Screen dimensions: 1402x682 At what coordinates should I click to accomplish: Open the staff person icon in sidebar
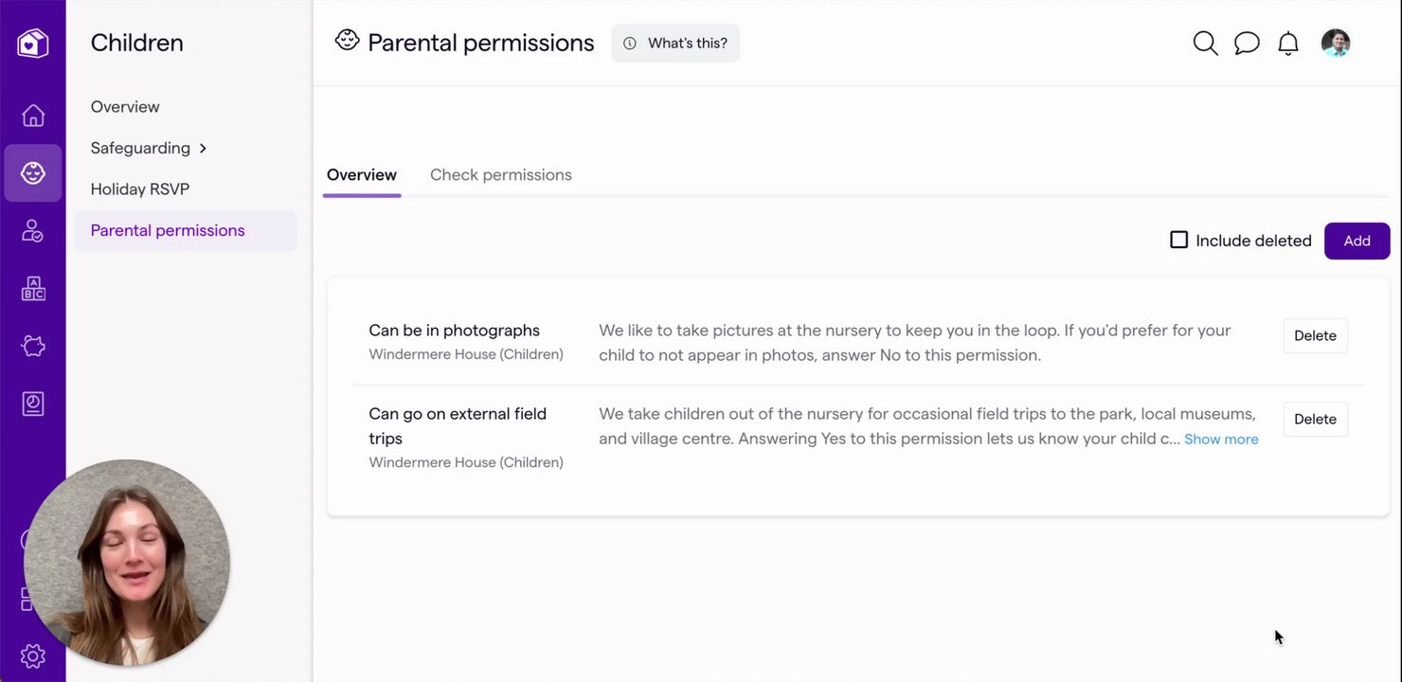pos(33,231)
